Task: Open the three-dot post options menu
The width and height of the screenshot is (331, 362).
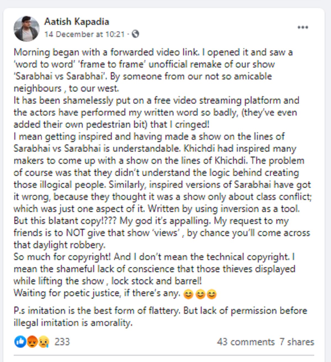Action: click(x=303, y=27)
